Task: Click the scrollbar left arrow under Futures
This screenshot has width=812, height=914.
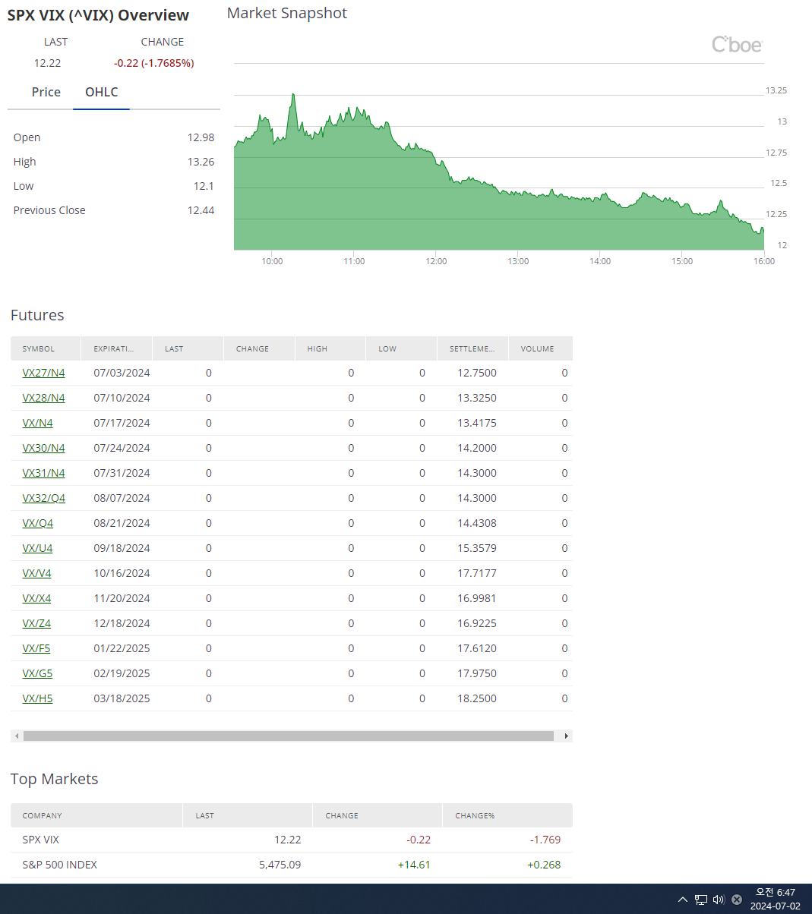Action: 16,736
